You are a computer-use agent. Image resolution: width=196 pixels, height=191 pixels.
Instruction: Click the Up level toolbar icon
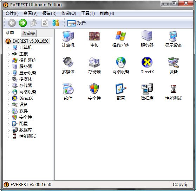point(34,23)
